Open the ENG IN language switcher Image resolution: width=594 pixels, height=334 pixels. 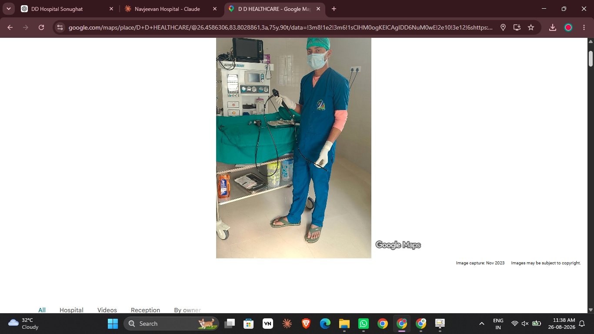(x=498, y=324)
